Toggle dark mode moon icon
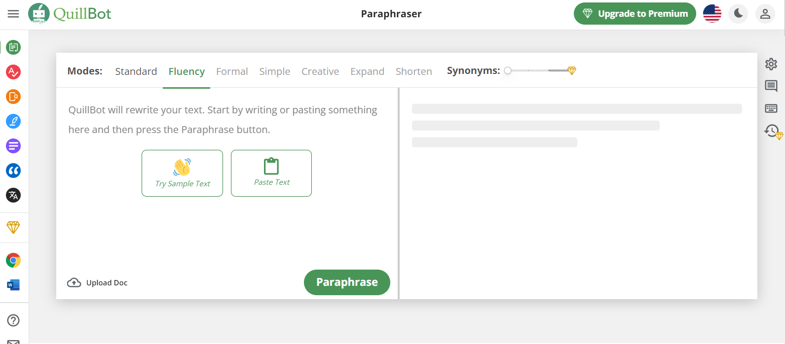The width and height of the screenshot is (785, 344). point(739,14)
